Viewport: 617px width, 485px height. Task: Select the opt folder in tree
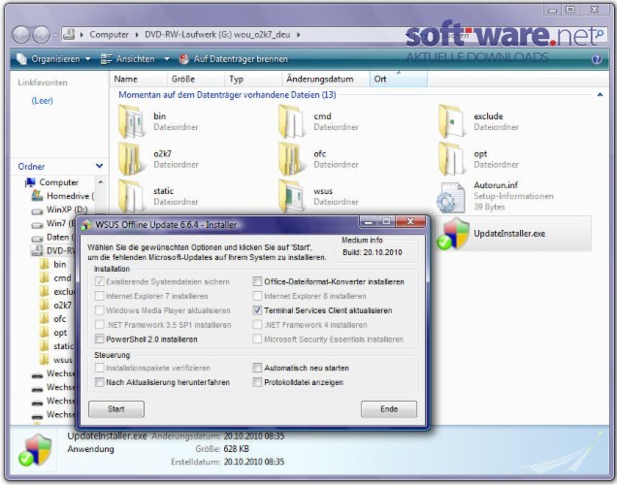(x=60, y=333)
